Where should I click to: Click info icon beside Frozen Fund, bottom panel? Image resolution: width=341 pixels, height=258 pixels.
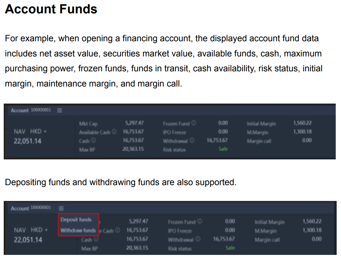click(x=200, y=221)
